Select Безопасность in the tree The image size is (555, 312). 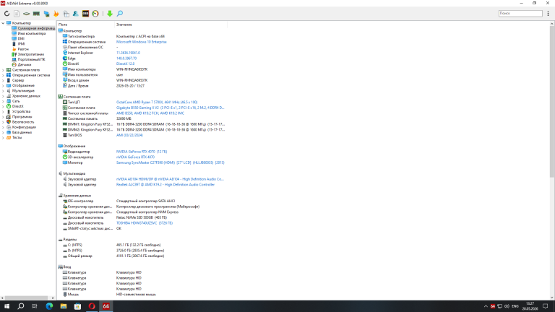[x=23, y=122]
